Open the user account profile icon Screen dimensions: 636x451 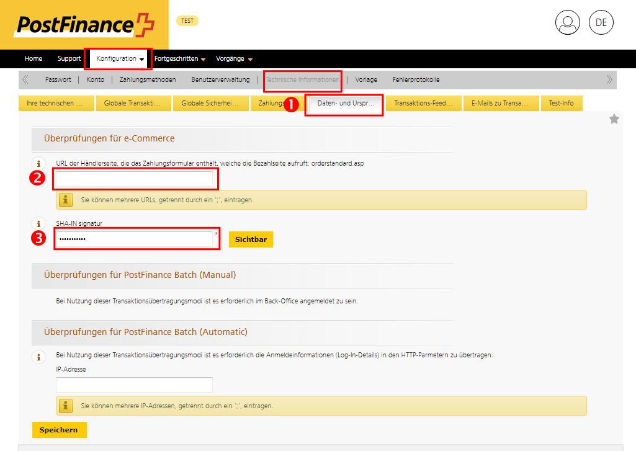point(568,22)
